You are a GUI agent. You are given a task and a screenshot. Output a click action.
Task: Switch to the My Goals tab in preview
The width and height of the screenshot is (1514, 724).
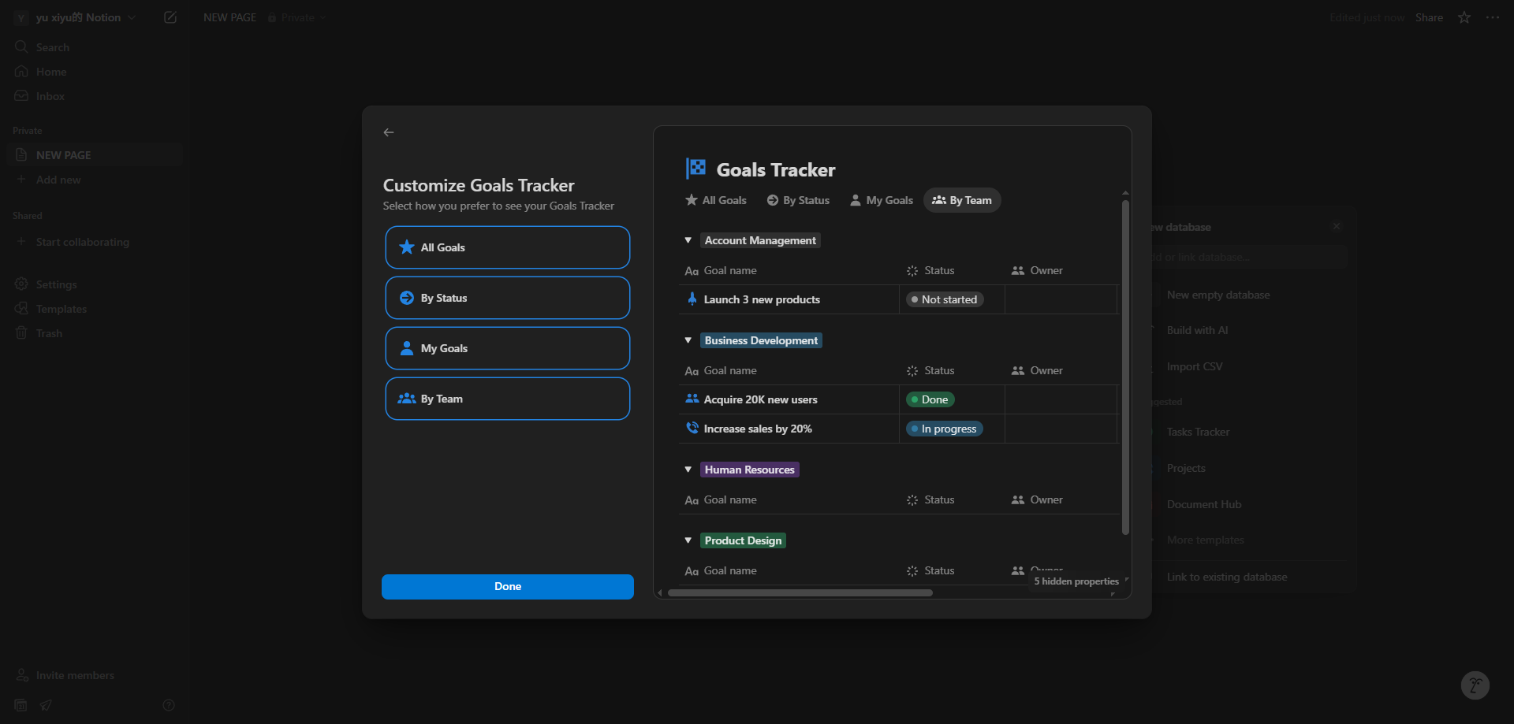(882, 200)
